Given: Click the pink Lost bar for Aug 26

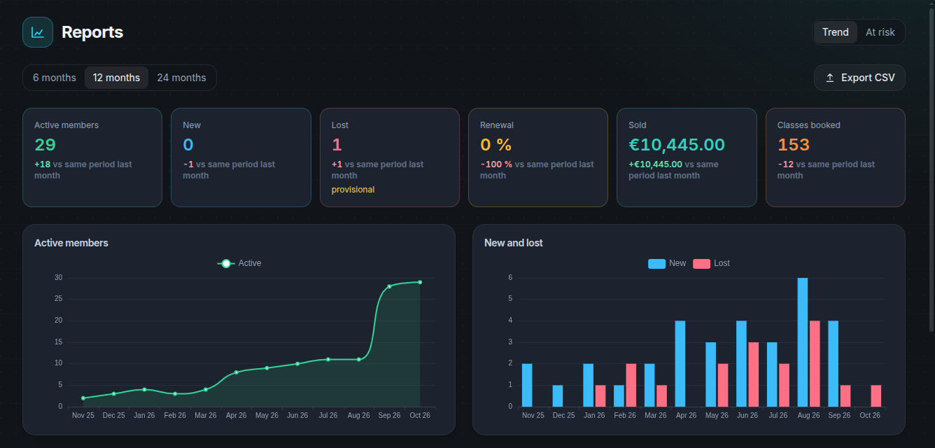Looking at the screenshot, I should pos(815,364).
